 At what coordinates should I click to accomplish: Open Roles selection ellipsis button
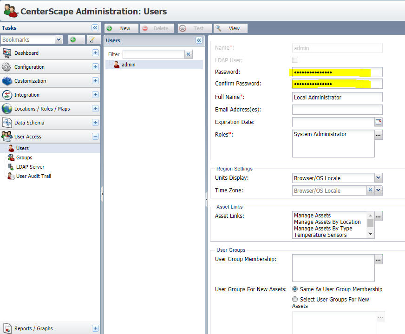pyautogui.click(x=378, y=135)
